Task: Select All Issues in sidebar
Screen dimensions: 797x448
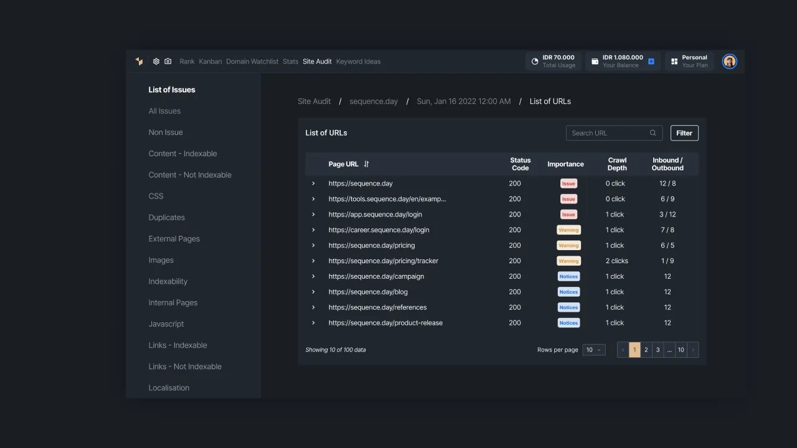Action: click(x=164, y=111)
